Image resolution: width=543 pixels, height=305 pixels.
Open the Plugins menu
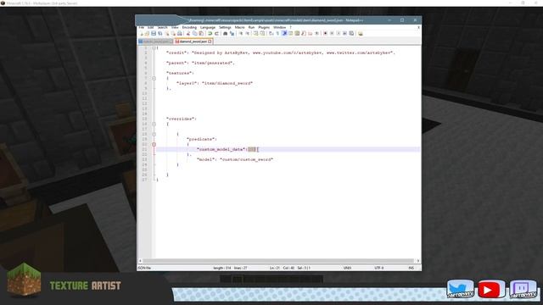tap(264, 27)
